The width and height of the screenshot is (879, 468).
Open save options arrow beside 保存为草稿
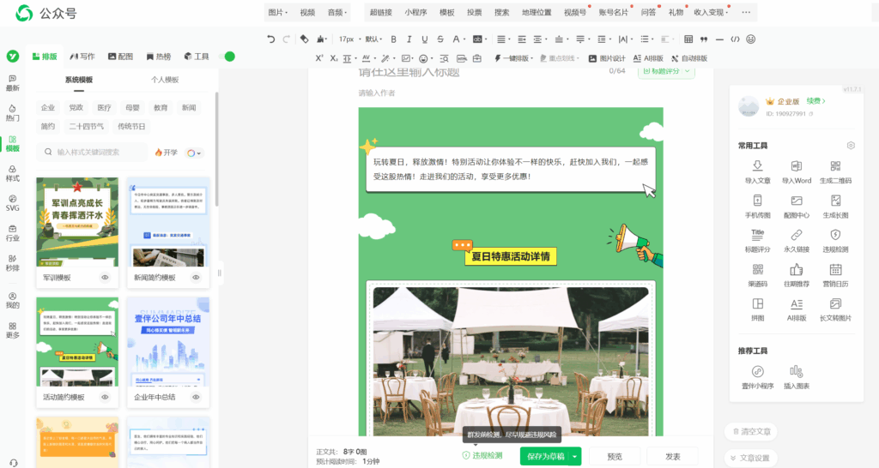pos(574,456)
